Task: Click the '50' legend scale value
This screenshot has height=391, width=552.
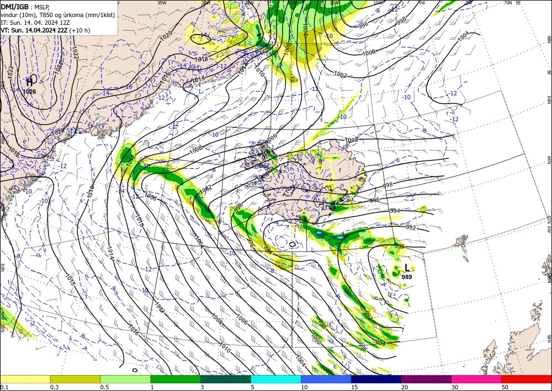Action: click(x=505, y=387)
